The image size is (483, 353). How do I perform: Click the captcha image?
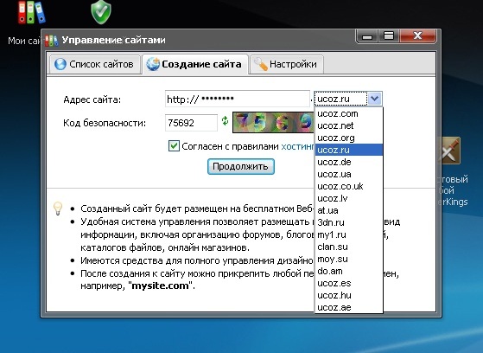pyautogui.click(x=273, y=123)
